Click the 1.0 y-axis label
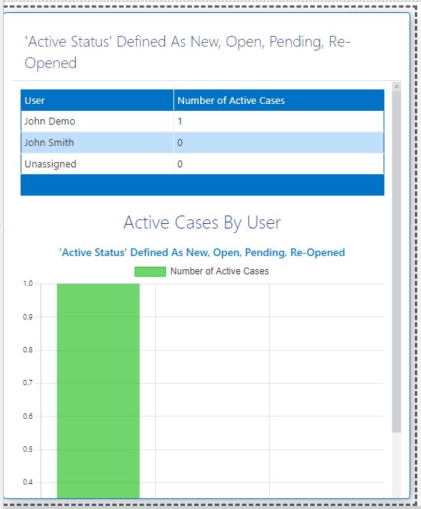 point(28,284)
